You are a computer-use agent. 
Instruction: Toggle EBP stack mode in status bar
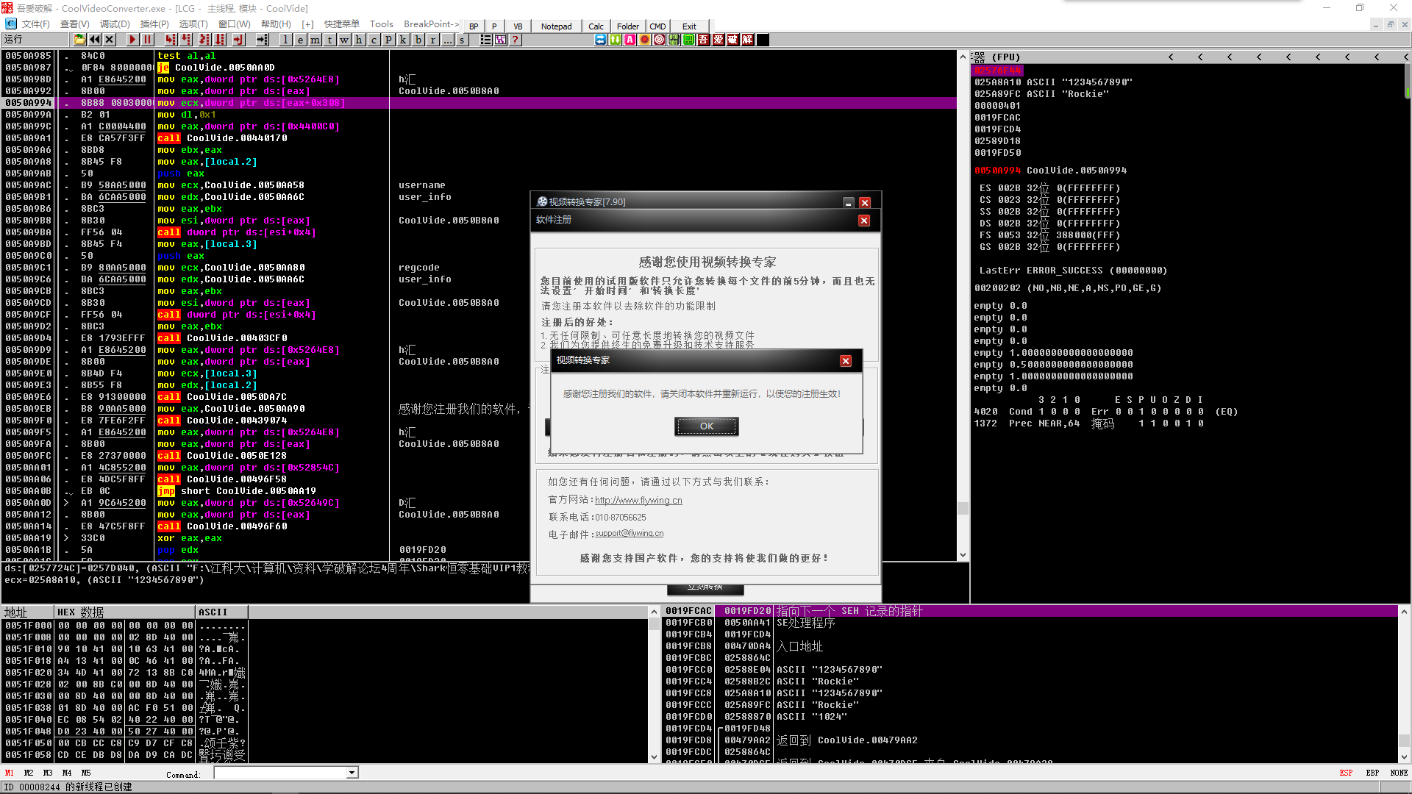point(1372,773)
